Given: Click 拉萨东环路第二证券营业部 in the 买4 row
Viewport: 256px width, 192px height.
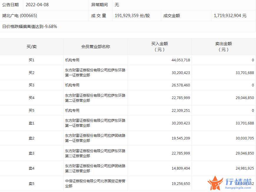Looking at the screenshot, I should coord(95,98).
